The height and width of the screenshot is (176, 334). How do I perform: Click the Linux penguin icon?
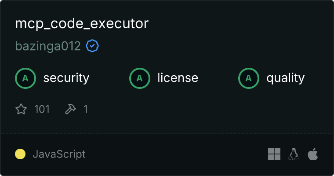click(294, 154)
